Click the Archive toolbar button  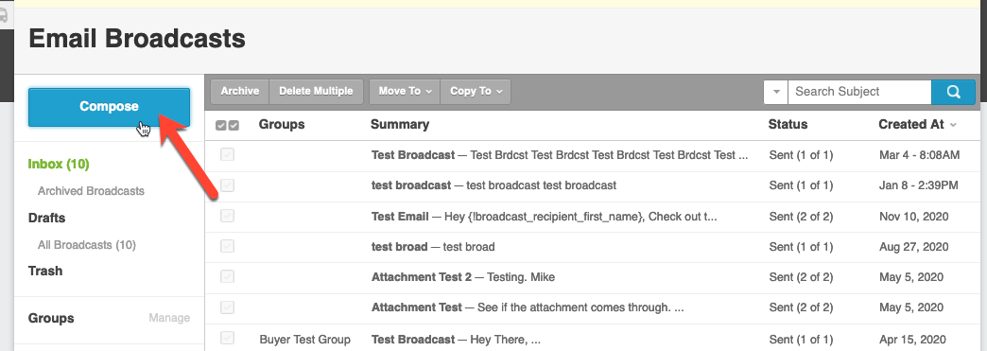coord(240,92)
